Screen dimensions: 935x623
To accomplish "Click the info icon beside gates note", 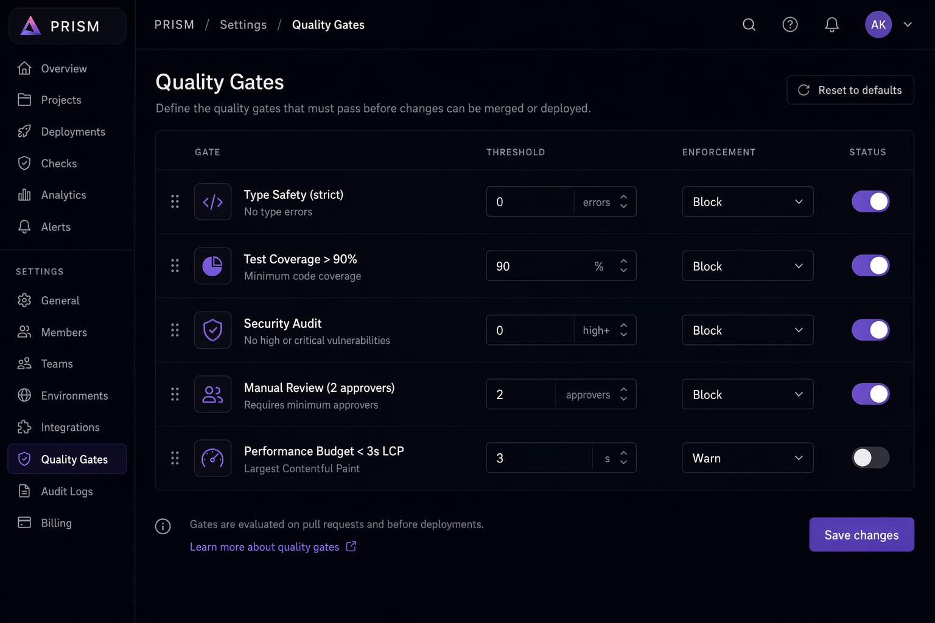I will click(x=163, y=526).
